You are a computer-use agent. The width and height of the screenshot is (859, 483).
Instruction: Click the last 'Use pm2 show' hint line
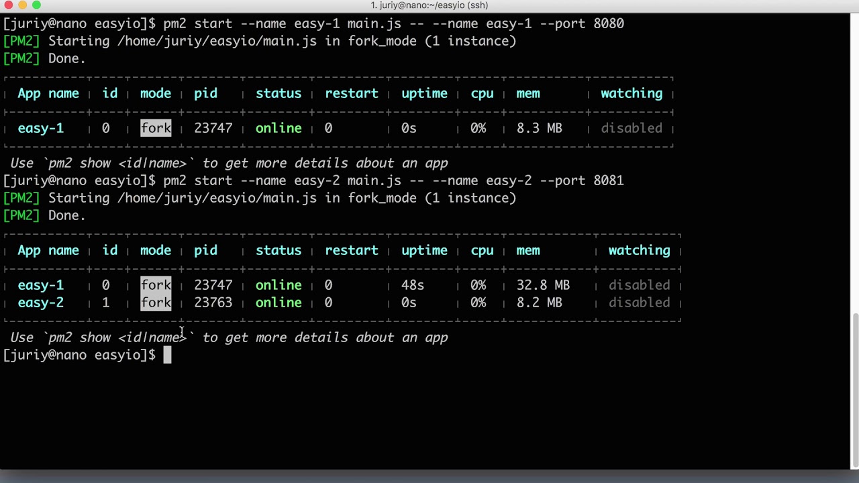pyautogui.click(x=229, y=337)
